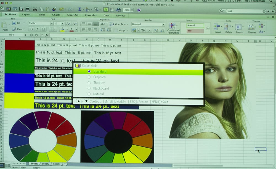This screenshot has height=169, width=276.
Task: Apply the Normal cell style swatch
Action: pyautogui.click(x=195, y=26)
